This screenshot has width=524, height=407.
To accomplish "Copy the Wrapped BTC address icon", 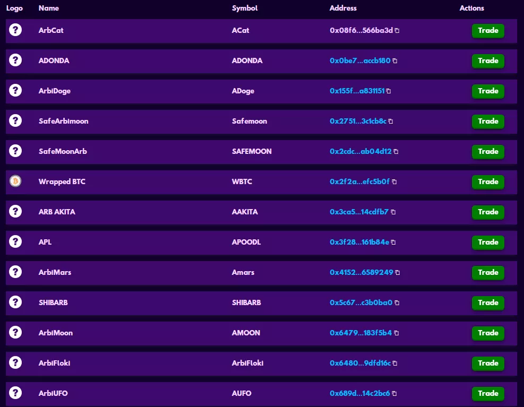I will pos(394,182).
